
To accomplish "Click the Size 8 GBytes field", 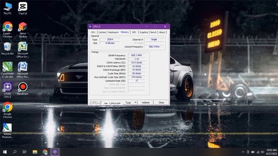I will [110, 43].
